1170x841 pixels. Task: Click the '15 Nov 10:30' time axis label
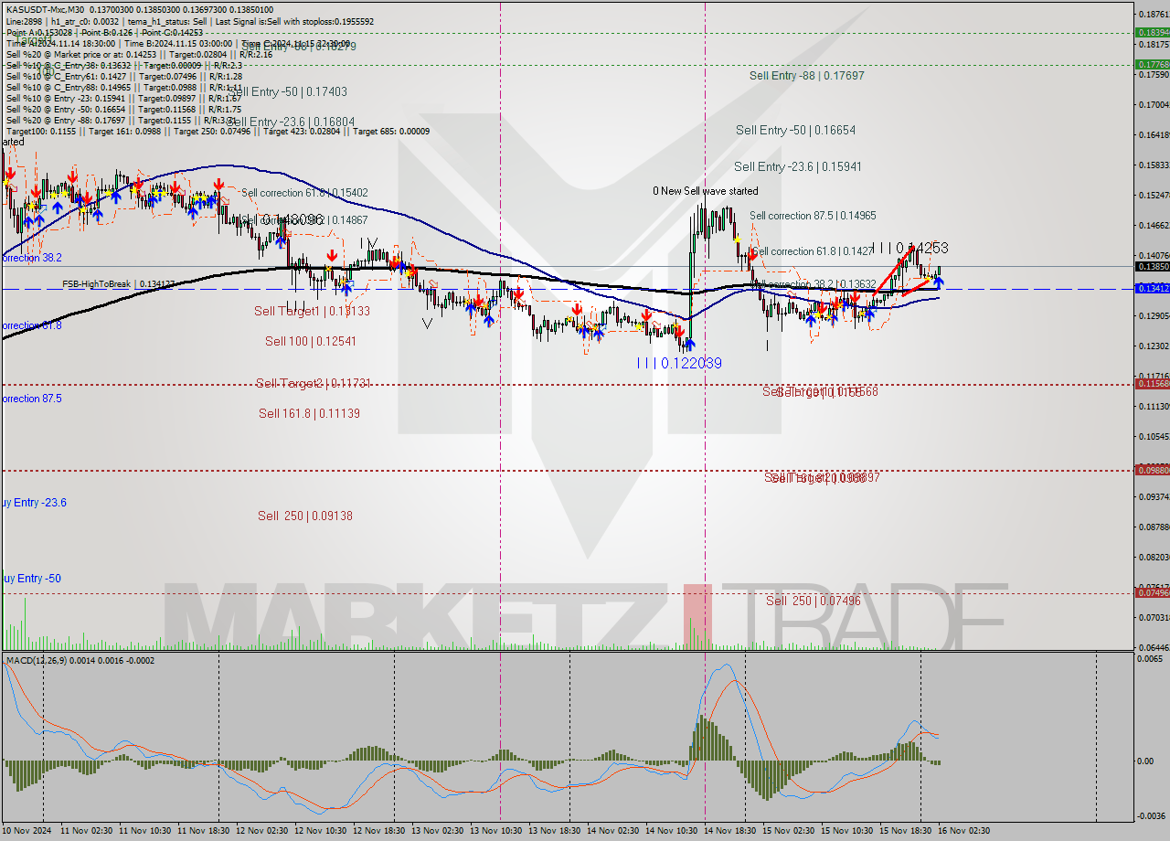pyautogui.click(x=847, y=831)
